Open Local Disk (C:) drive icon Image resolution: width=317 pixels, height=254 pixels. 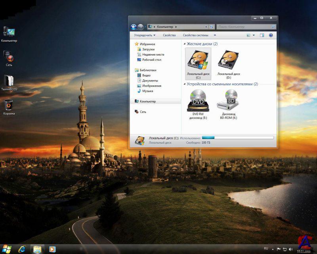[198, 62]
